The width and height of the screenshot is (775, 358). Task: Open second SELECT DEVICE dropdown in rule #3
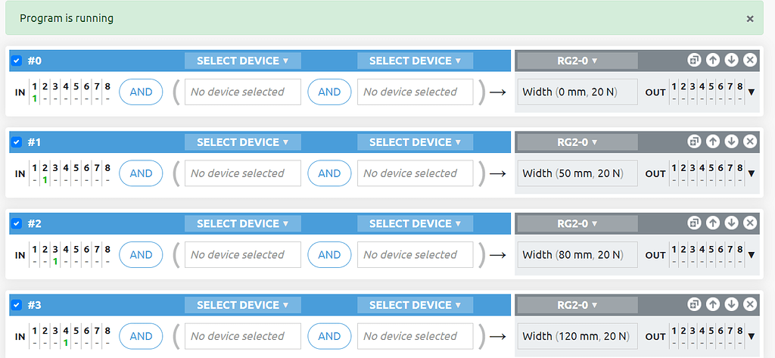click(x=415, y=304)
